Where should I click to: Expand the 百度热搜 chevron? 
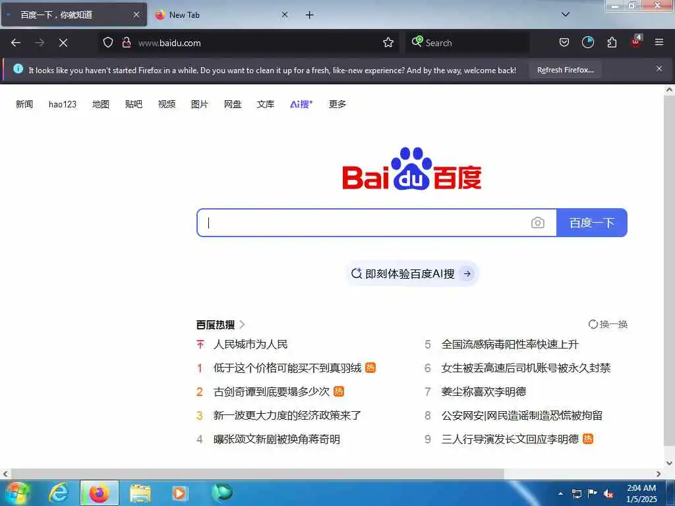242,324
